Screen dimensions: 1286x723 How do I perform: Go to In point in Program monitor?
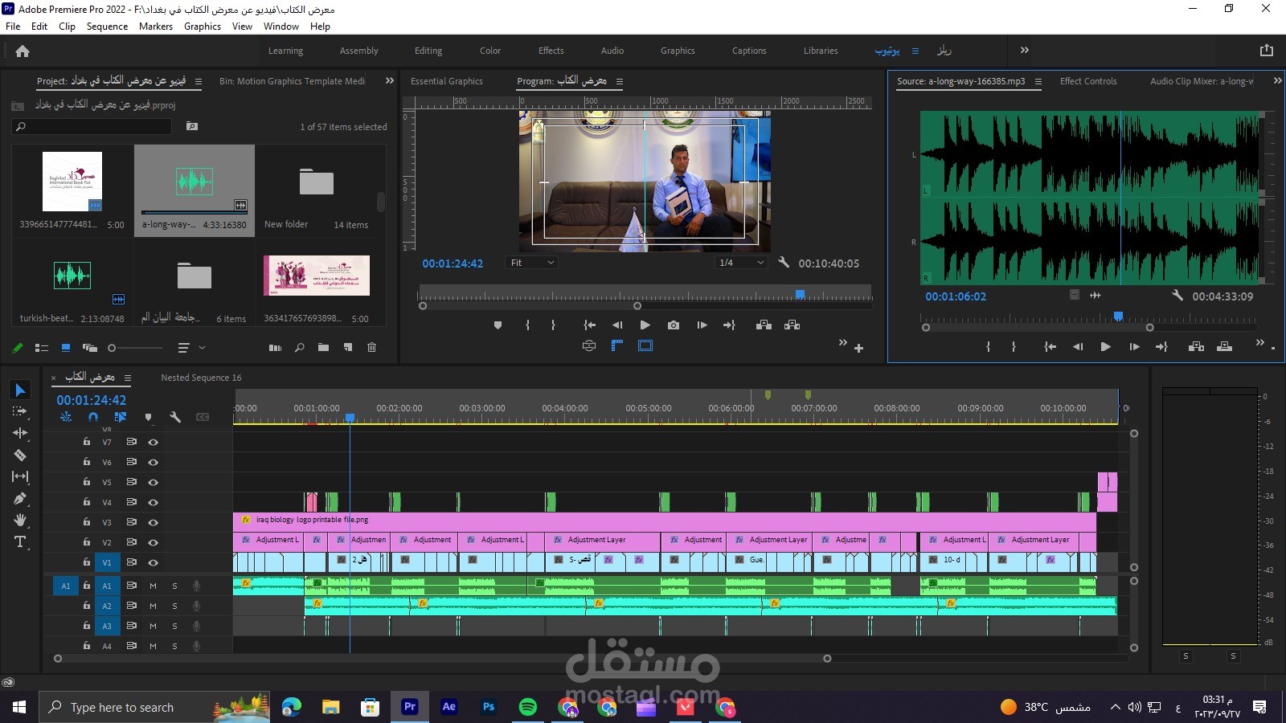click(x=589, y=325)
